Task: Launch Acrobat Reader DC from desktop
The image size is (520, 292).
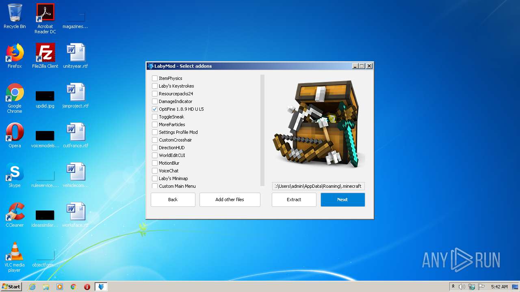Action: click(x=45, y=19)
